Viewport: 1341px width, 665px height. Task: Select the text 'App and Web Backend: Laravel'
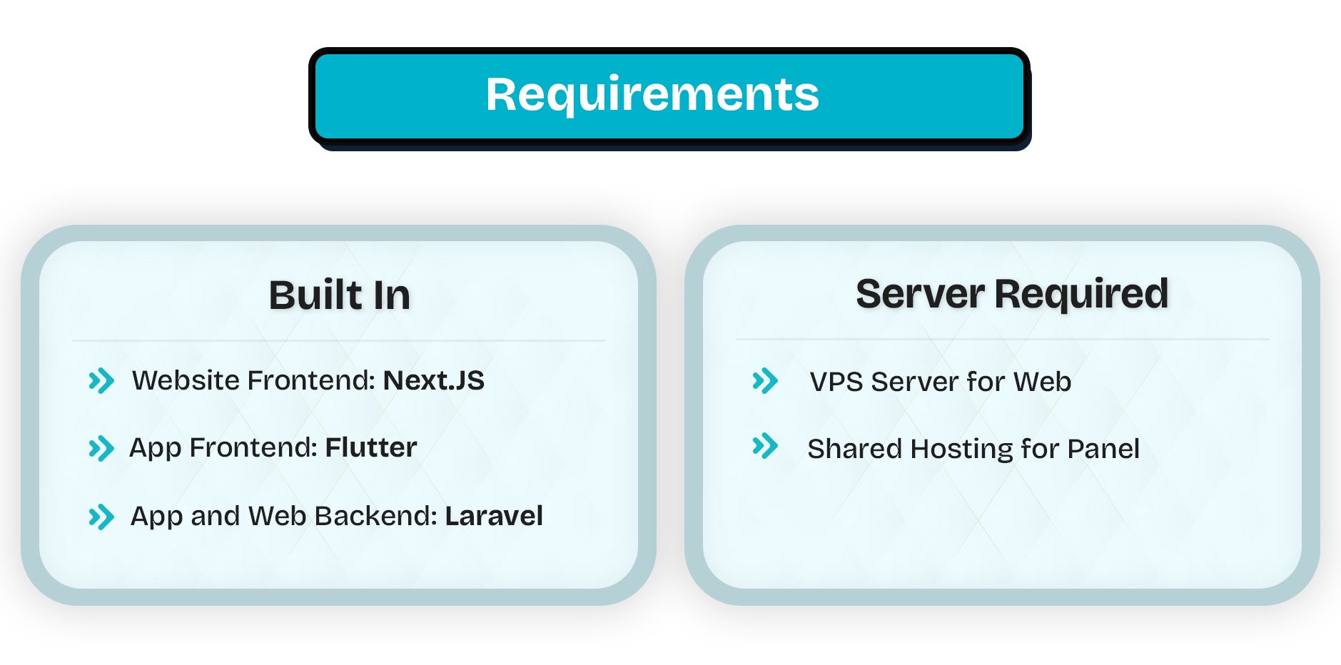[x=337, y=516]
